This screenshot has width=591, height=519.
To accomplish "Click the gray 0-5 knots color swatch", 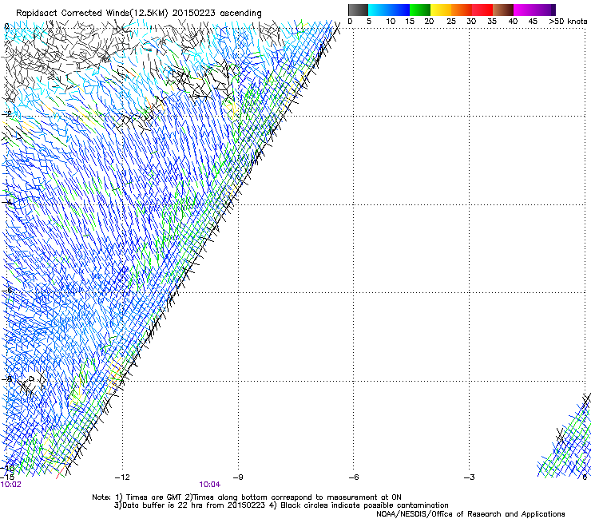I will pyautogui.click(x=358, y=10).
